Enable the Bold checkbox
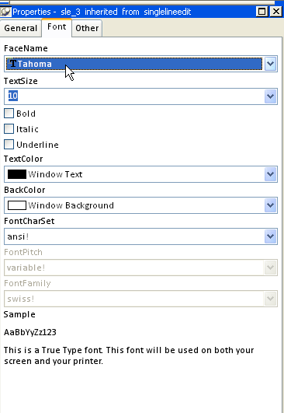Viewport: 284px width, 413px height. [x=9, y=114]
